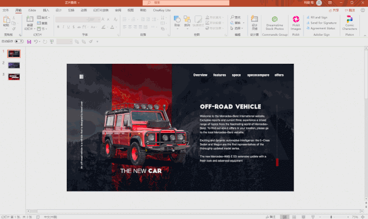
Task: Click Fill and Sign button
Action: click(317, 17)
